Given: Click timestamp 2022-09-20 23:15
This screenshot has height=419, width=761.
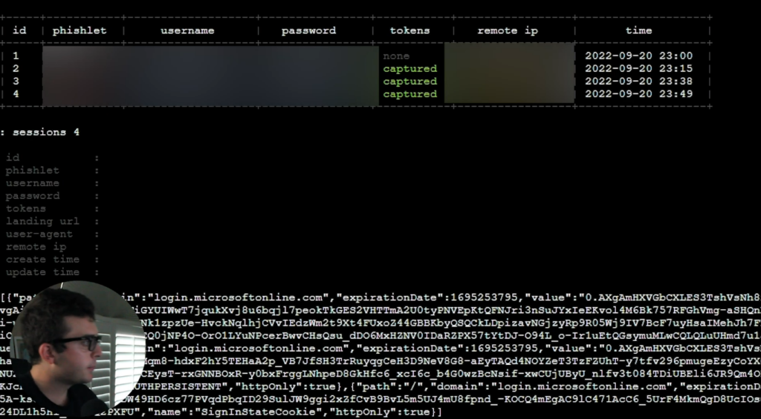Looking at the screenshot, I should click(x=638, y=68).
